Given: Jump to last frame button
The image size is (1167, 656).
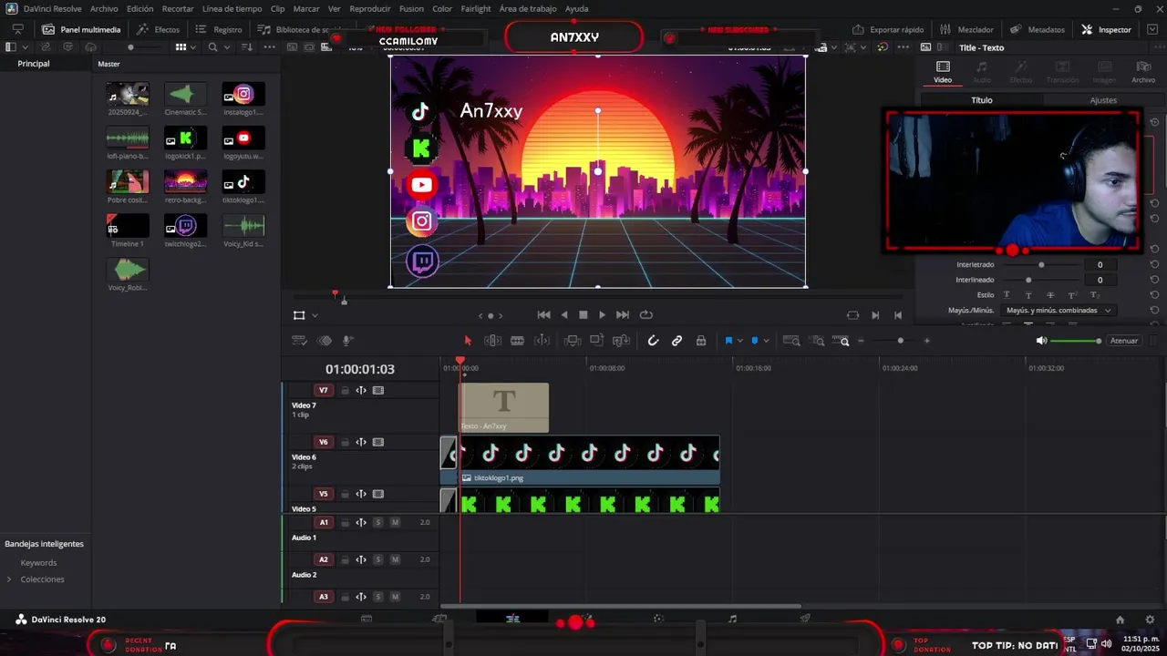Looking at the screenshot, I should click(623, 315).
